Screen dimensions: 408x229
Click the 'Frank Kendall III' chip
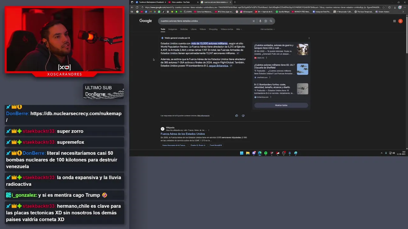pyautogui.click(x=216, y=145)
